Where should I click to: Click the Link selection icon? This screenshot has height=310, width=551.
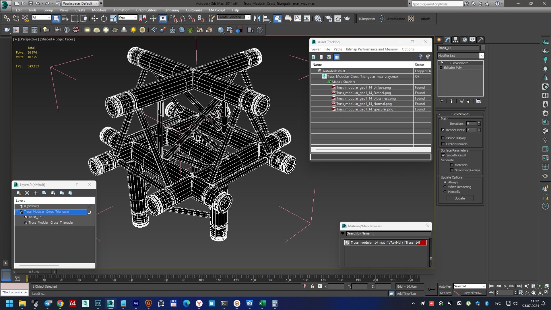(7, 19)
